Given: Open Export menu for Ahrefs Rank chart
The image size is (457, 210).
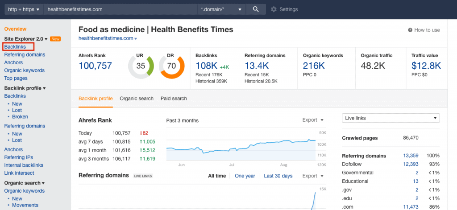Looking at the screenshot, I should (x=313, y=120).
